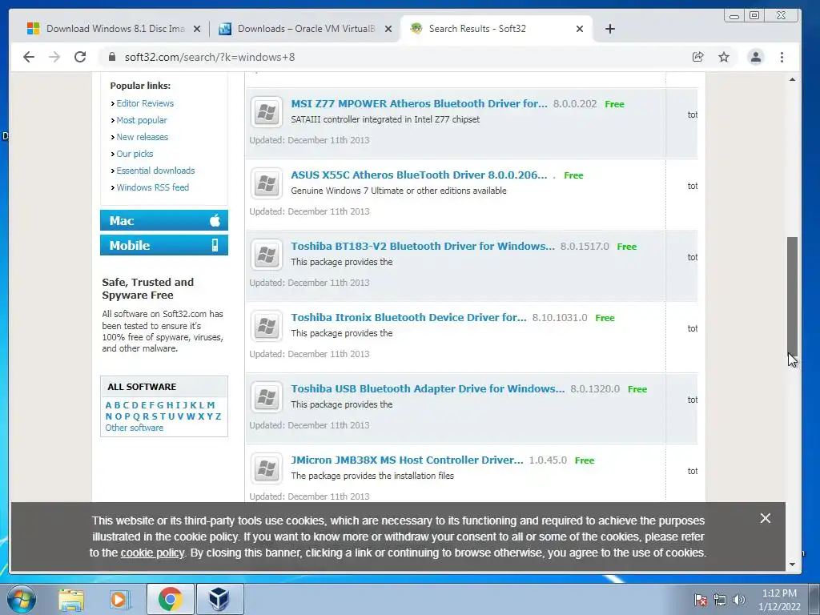Viewport: 820px width, 615px height.
Task: Browse software starting with letter Z
Action: [218, 416]
